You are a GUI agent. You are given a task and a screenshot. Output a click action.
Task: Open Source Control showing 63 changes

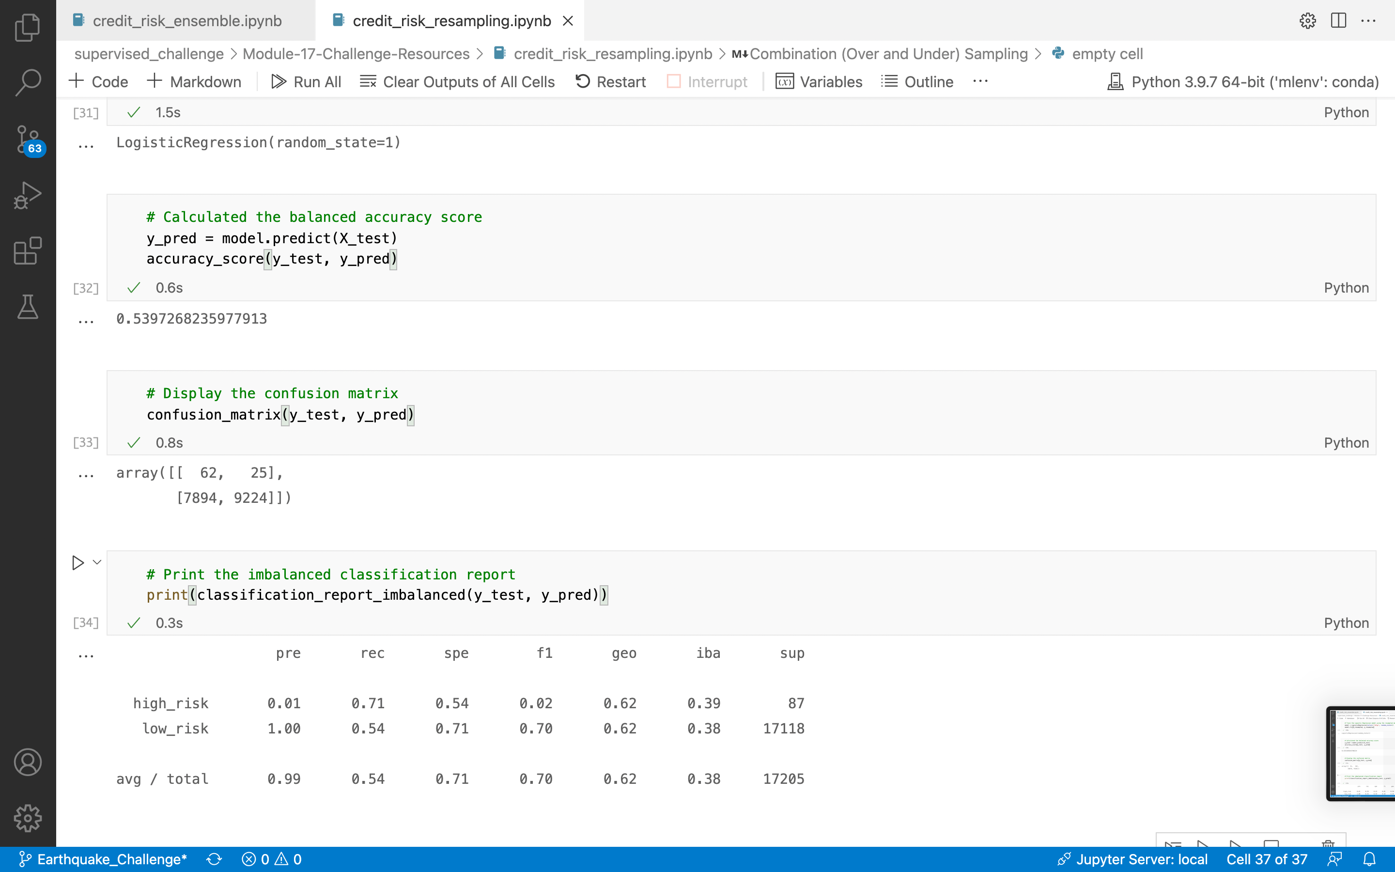point(27,139)
